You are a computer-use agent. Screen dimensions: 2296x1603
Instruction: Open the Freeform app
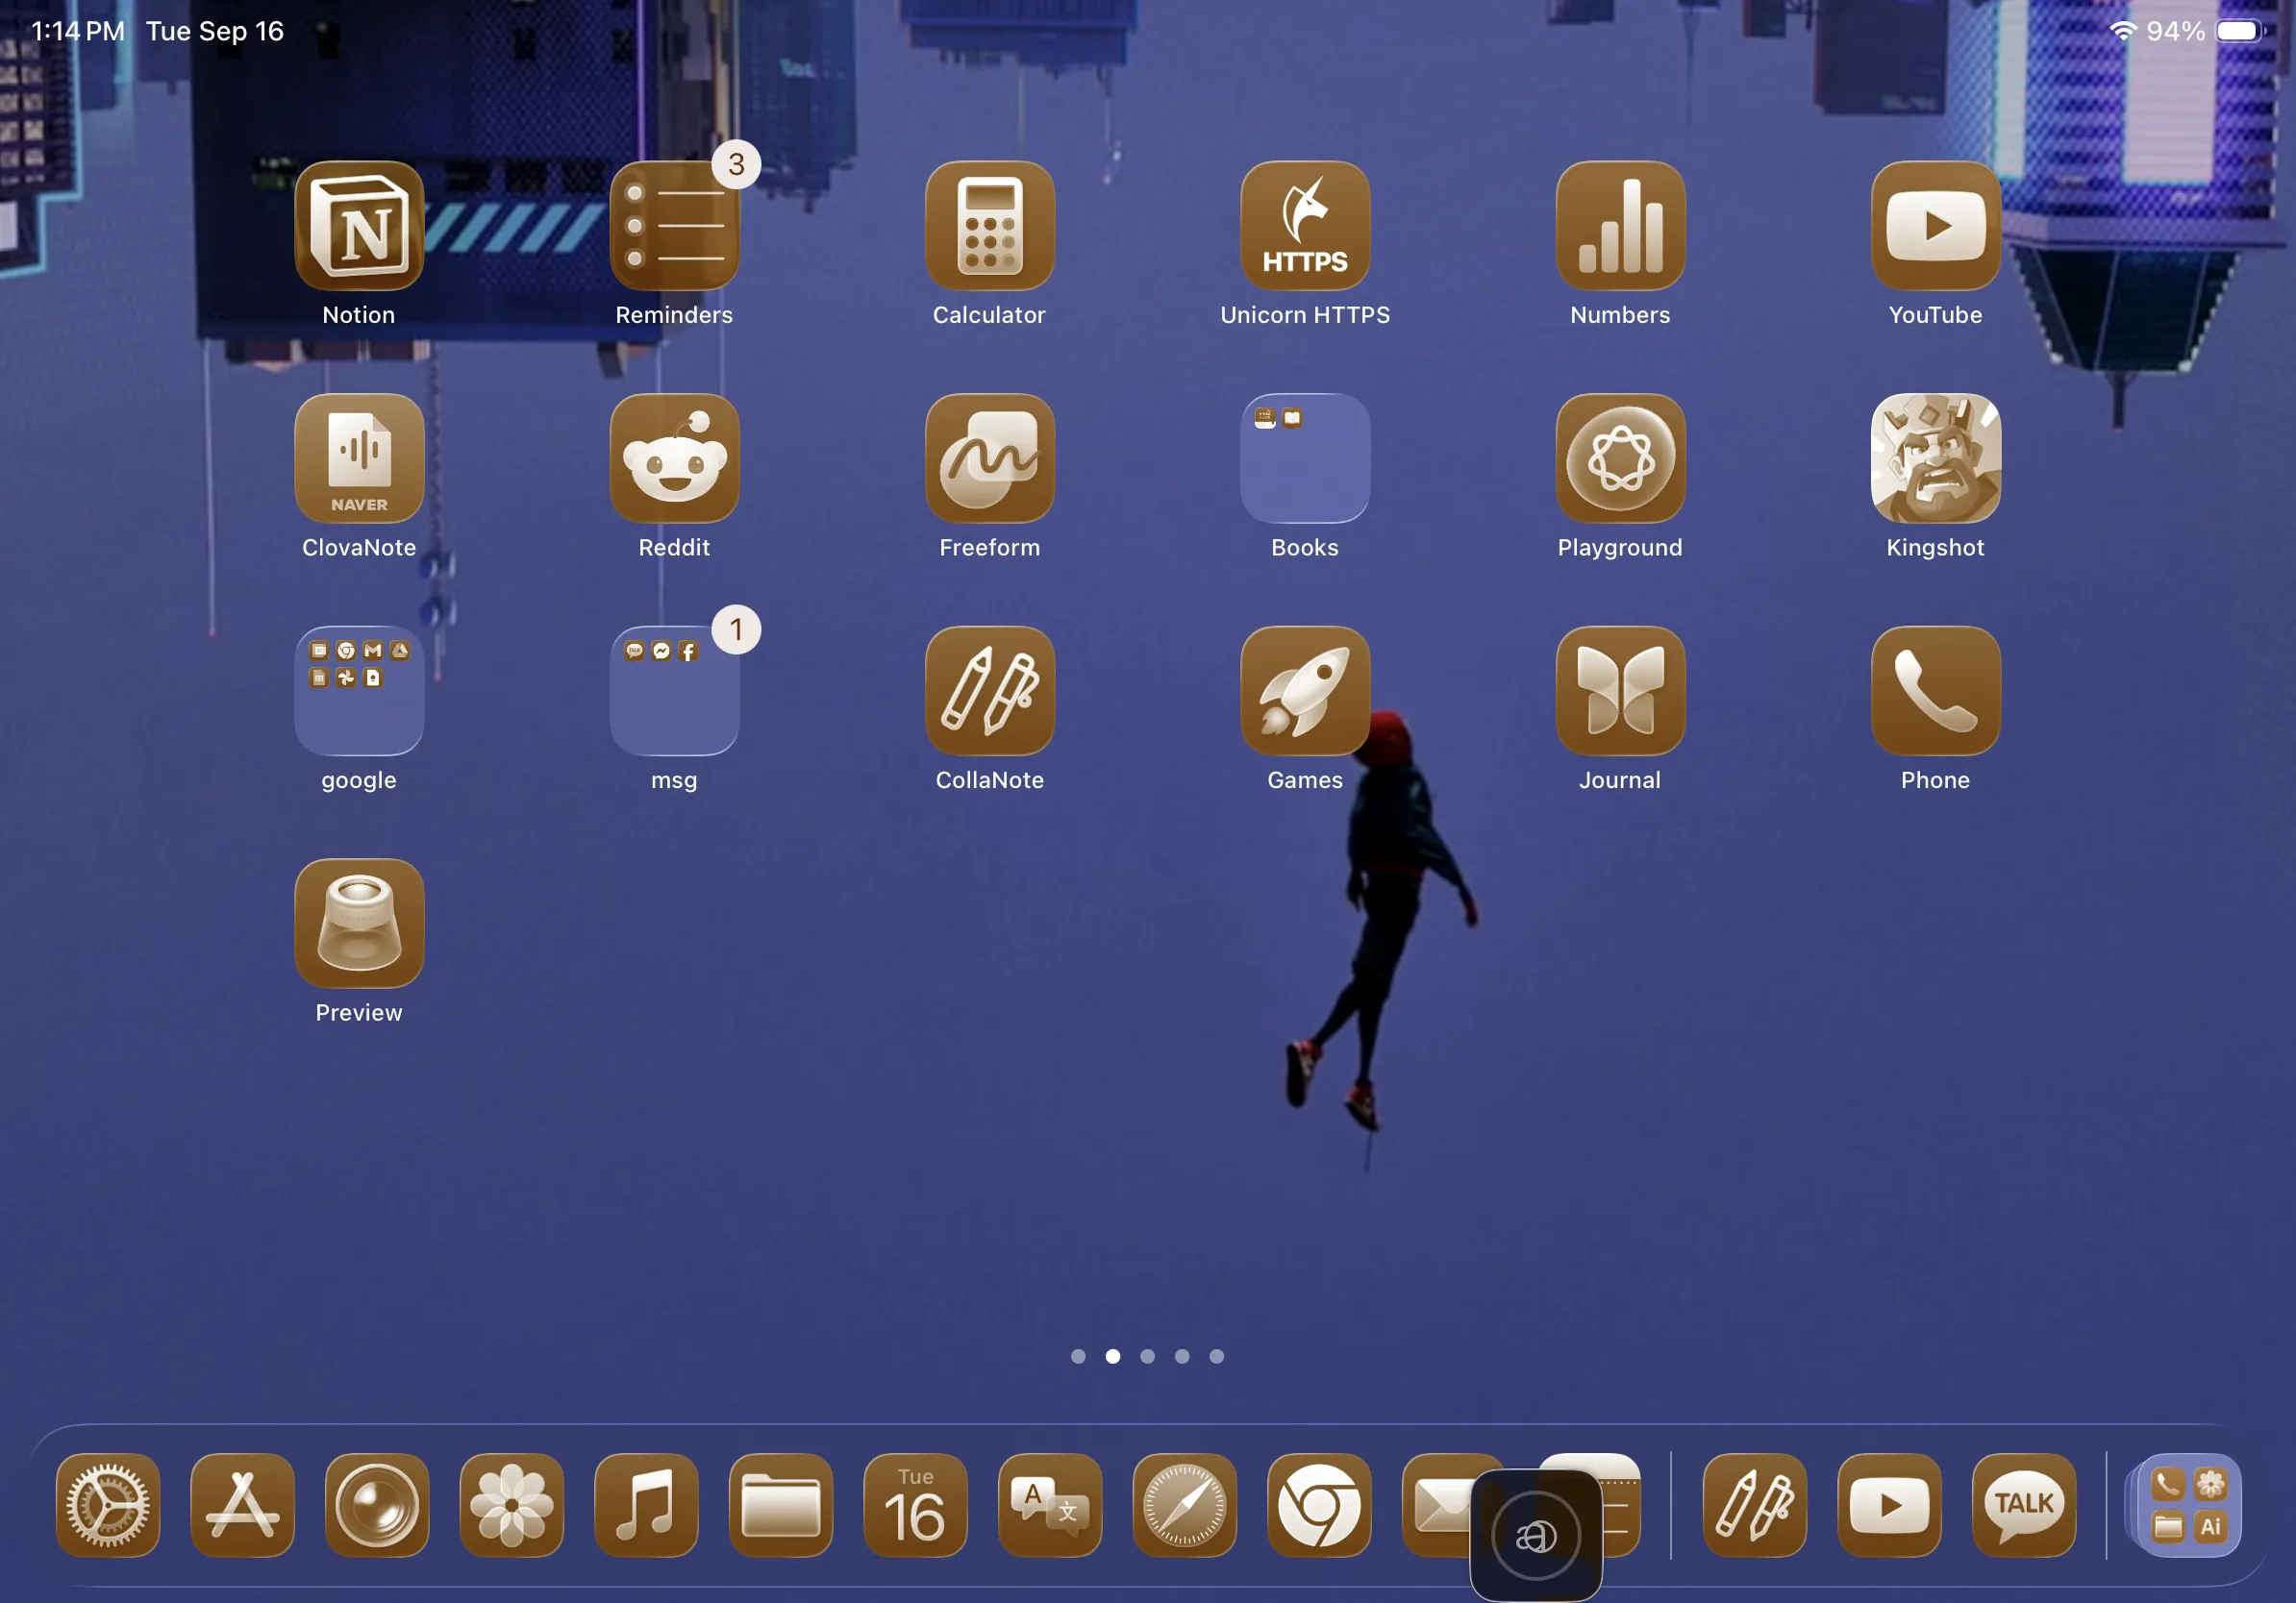[x=990, y=457]
